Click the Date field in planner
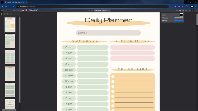 [x=108, y=33]
